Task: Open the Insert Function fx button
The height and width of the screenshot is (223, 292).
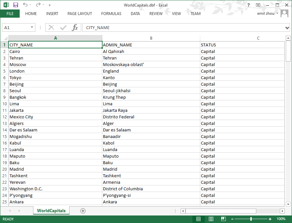Action: 75,27
